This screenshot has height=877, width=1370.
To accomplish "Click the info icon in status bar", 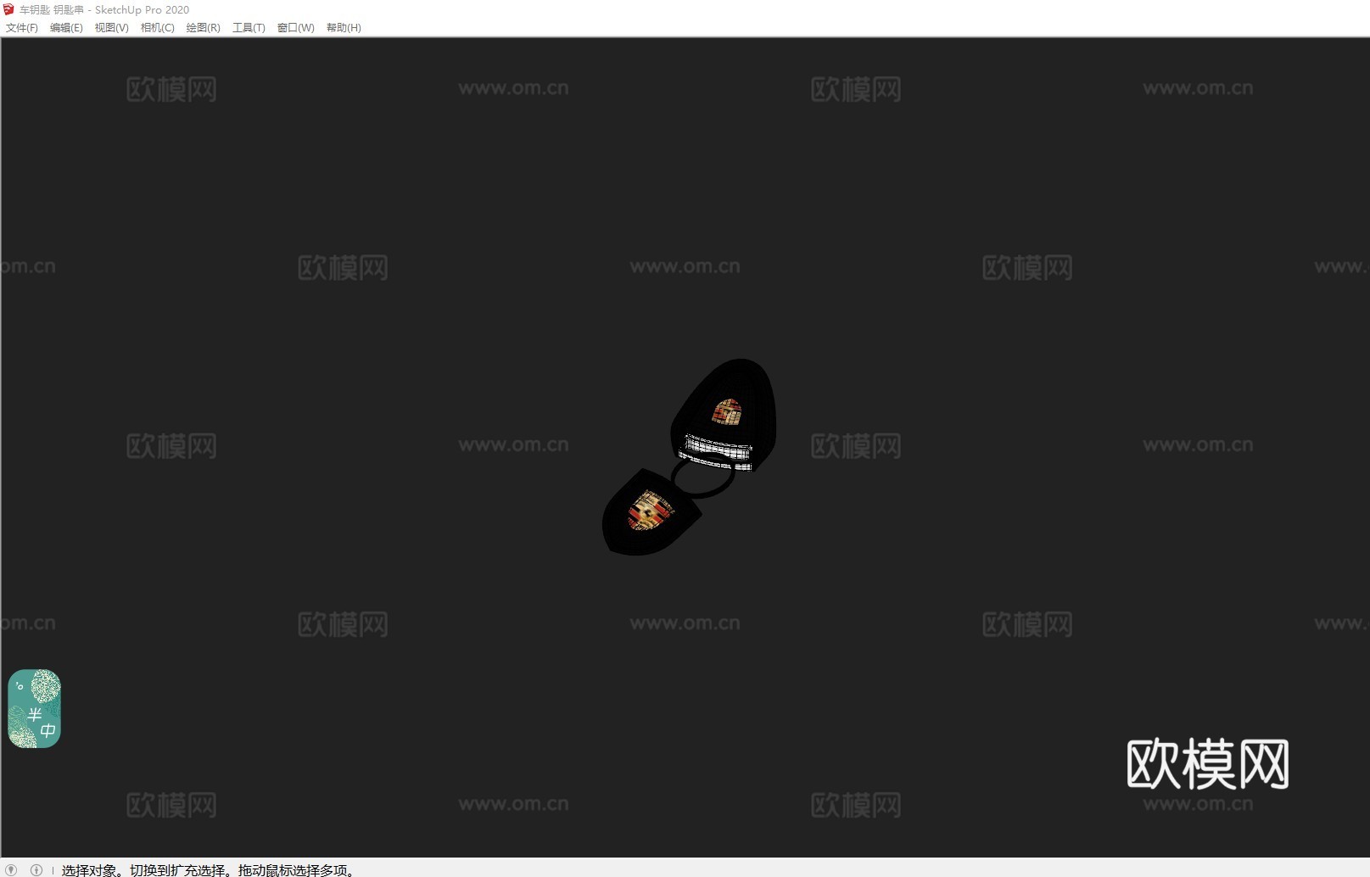I will (36, 869).
